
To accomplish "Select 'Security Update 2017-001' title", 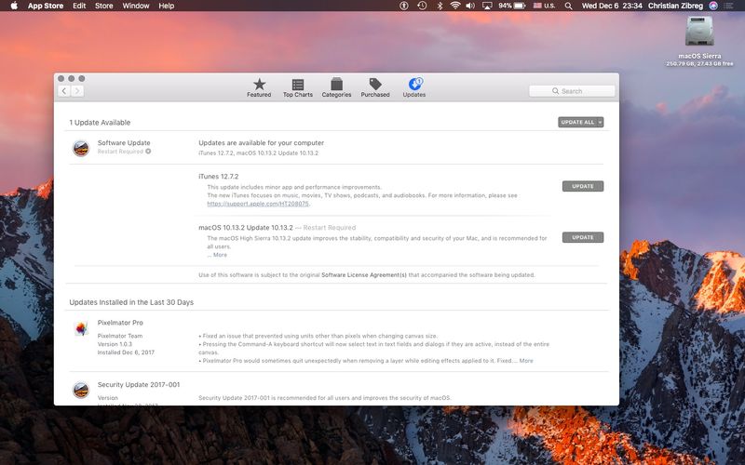I will coord(139,385).
